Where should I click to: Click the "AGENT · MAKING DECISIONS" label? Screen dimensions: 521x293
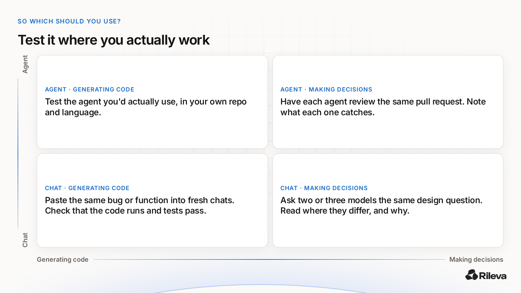click(x=326, y=90)
